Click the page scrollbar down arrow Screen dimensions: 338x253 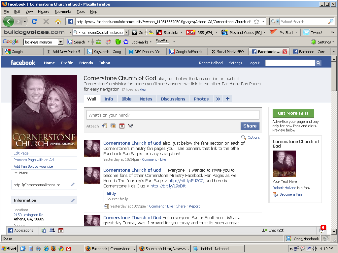[x=334, y=232]
